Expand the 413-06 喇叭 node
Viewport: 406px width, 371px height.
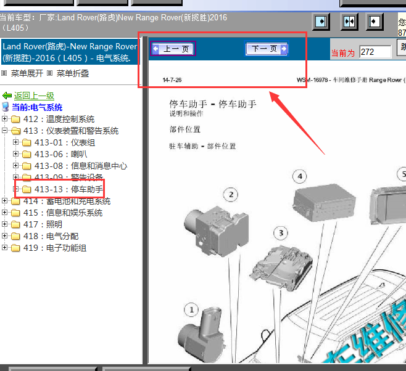[x=16, y=154]
